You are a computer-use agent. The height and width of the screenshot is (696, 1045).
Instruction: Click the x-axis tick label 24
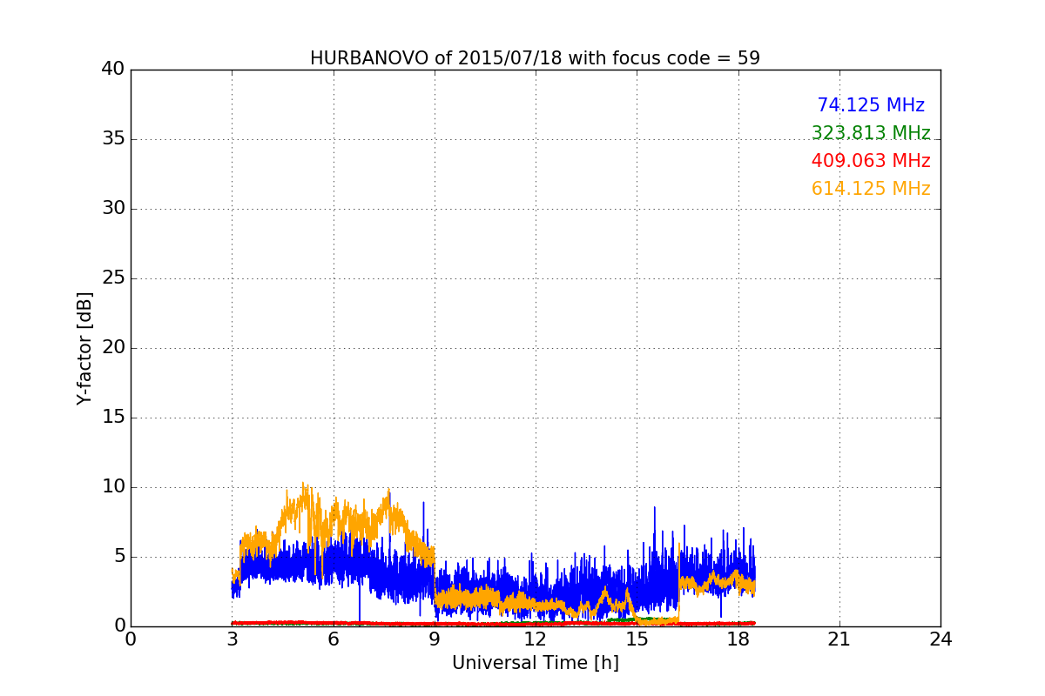click(x=940, y=639)
